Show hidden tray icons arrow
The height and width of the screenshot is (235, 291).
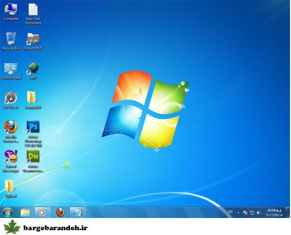click(238, 213)
